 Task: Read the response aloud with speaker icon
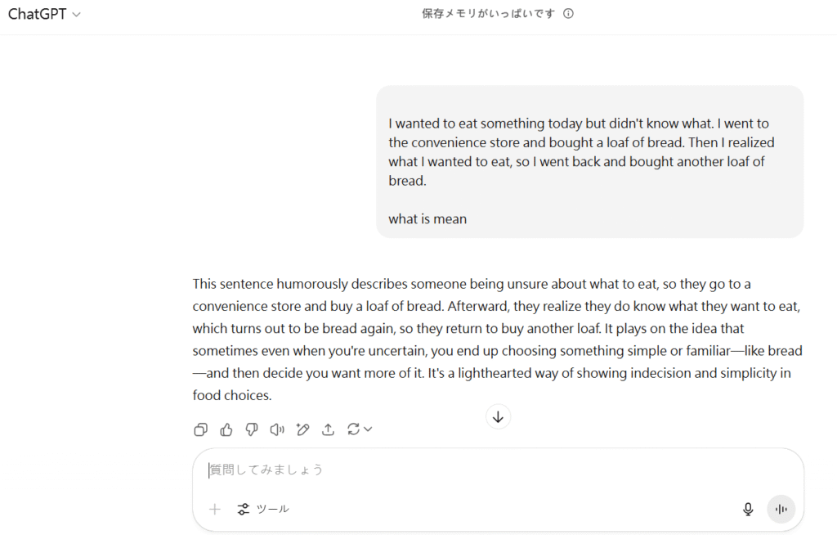[x=277, y=429]
